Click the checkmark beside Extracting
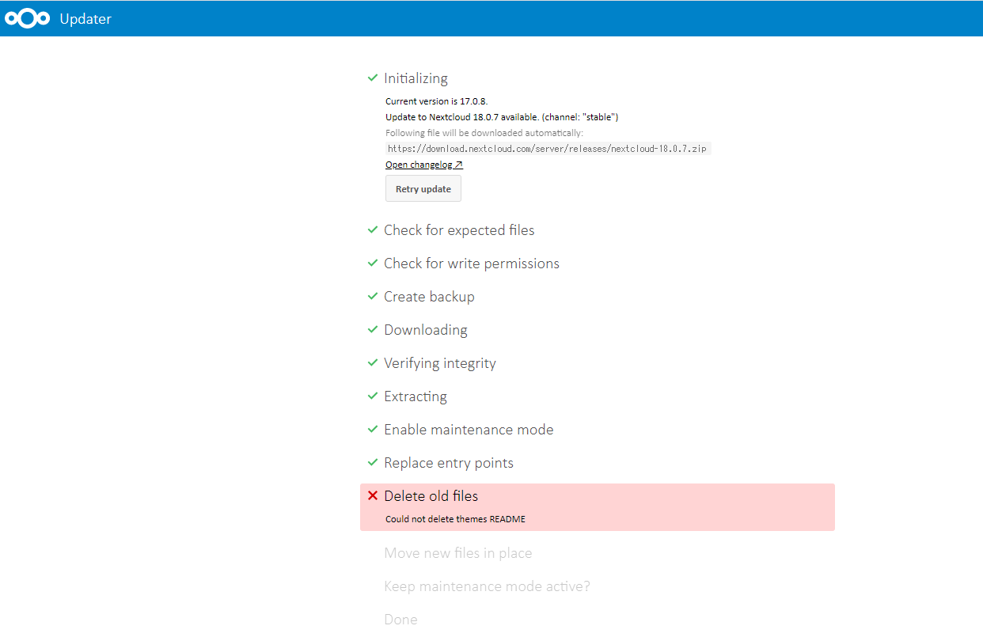Screen dimensions: 983x637 373,396
